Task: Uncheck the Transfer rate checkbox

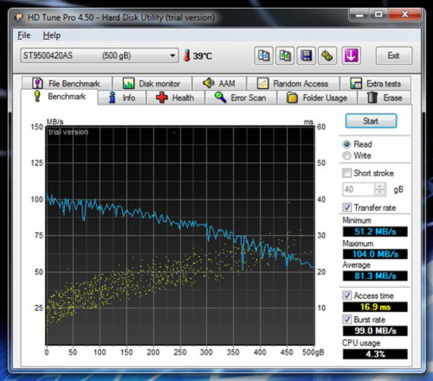Action: coord(348,208)
